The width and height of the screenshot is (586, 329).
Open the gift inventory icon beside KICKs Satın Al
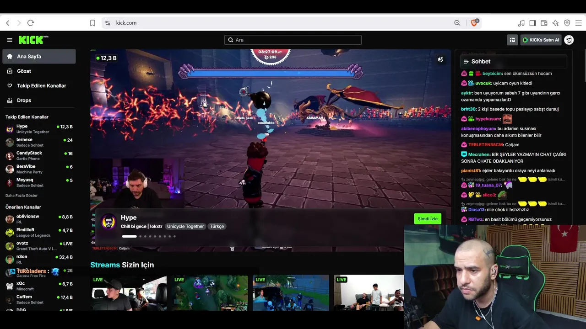[x=512, y=40]
